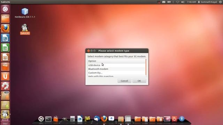Open the session gear menu in the top panel
This screenshot has height=125, width=223.
pyautogui.click(x=220, y=2)
